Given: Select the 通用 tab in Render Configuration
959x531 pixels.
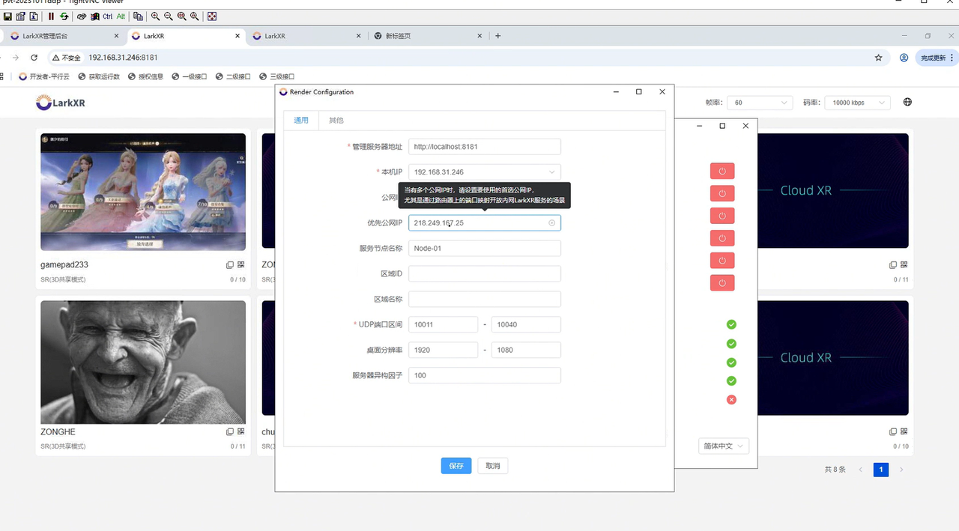Looking at the screenshot, I should [301, 120].
